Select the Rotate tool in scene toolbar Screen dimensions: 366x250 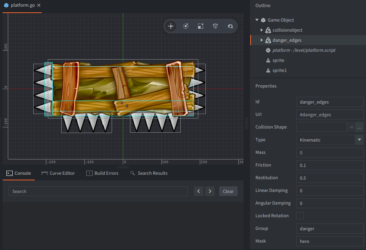186,26
